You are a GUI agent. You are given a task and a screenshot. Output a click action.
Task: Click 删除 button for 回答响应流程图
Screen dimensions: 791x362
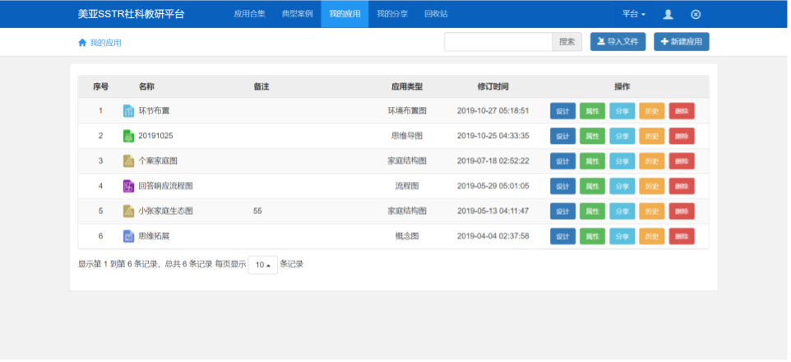pos(682,186)
